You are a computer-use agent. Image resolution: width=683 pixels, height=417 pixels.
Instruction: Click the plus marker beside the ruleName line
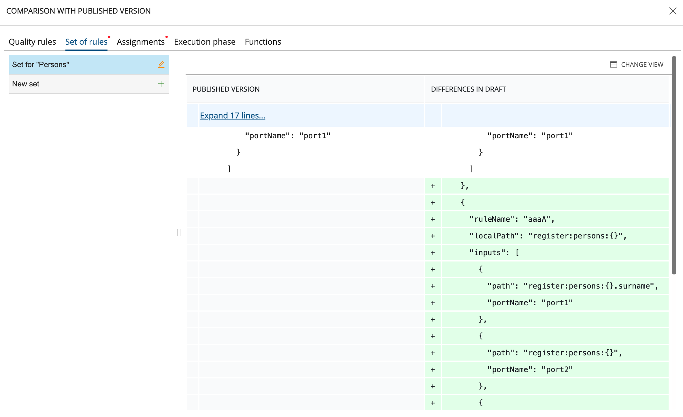pyautogui.click(x=433, y=219)
